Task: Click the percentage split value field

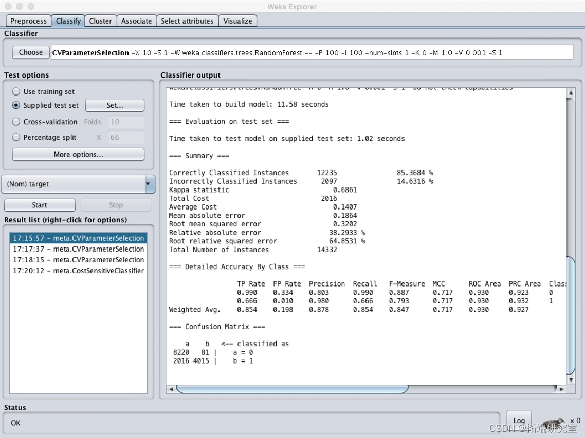Action: coord(126,138)
